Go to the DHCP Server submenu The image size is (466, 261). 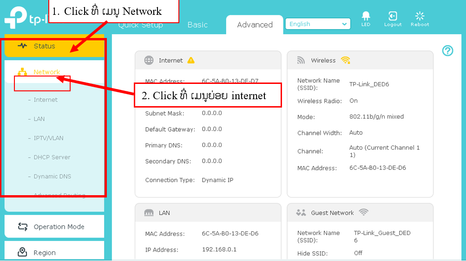pyautogui.click(x=52, y=157)
